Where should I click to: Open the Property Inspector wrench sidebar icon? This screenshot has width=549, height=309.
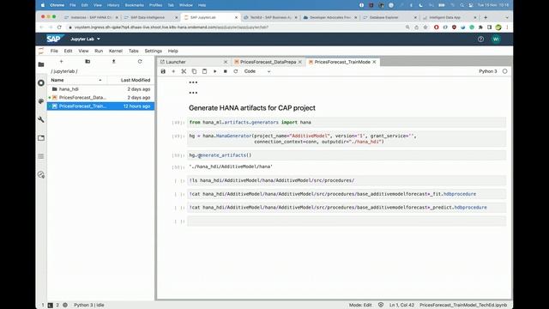click(x=41, y=119)
